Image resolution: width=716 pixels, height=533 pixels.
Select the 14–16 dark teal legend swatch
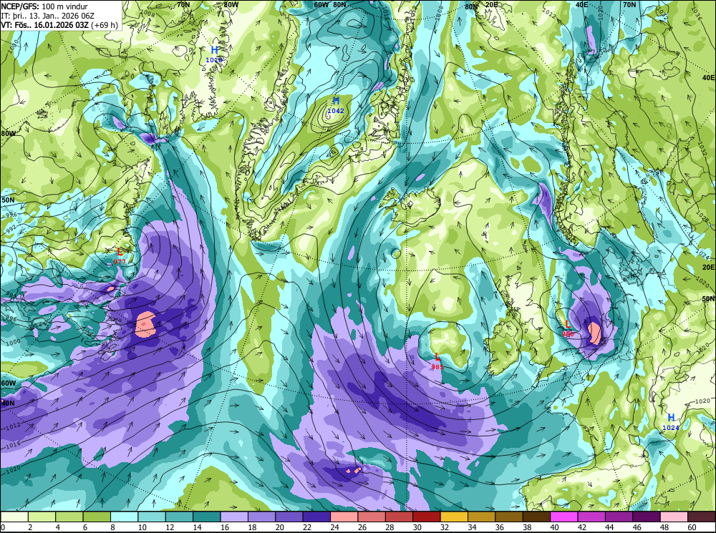click(x=207, y=517)
